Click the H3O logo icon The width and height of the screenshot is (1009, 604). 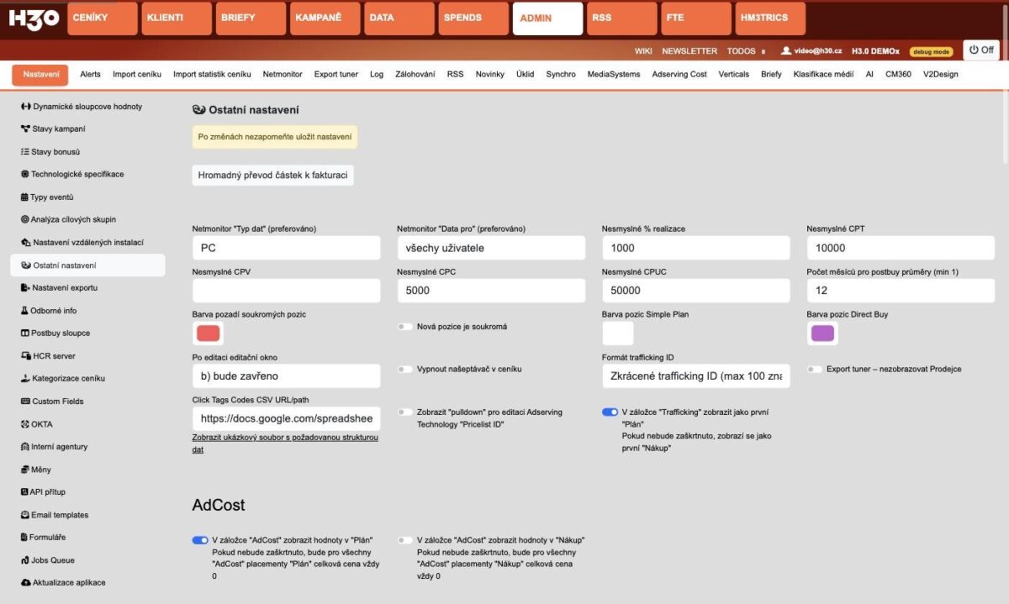click(x=34, y=18)
